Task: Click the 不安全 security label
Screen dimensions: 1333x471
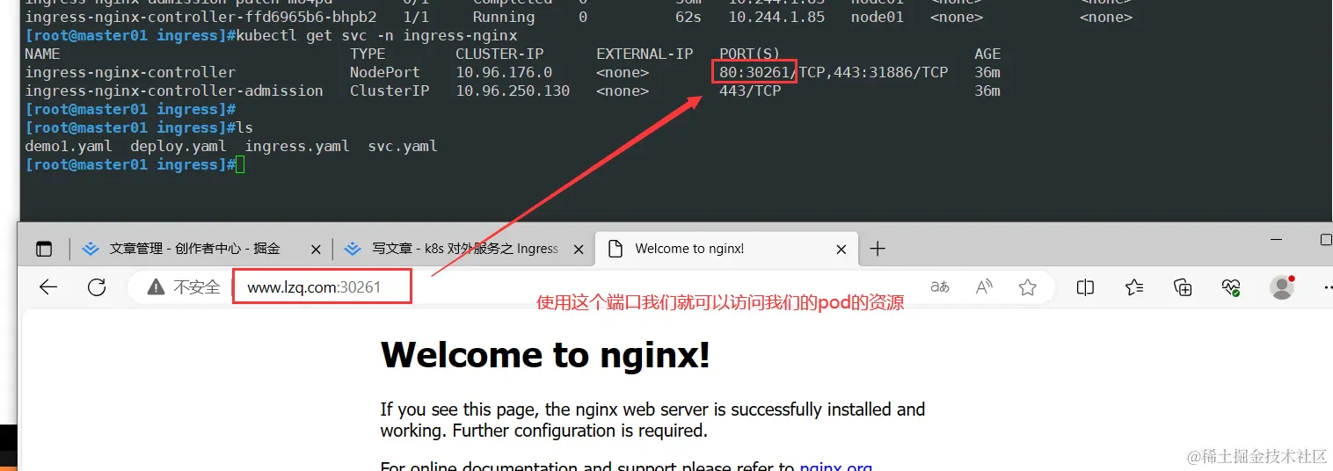Action: (x=196, y=287)
